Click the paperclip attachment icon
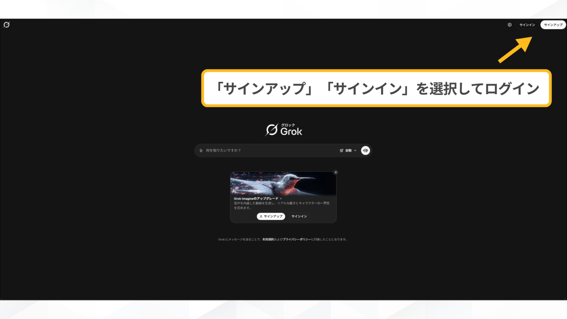Viewport: 567px width, 319px height. click(201, 150)
